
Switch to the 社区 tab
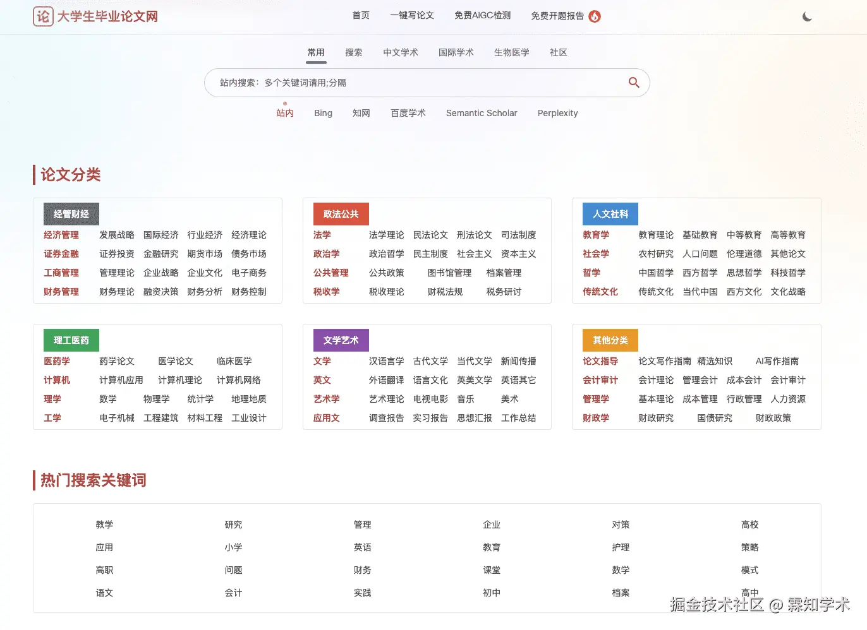pyautogui.click(x=559, y=52)
